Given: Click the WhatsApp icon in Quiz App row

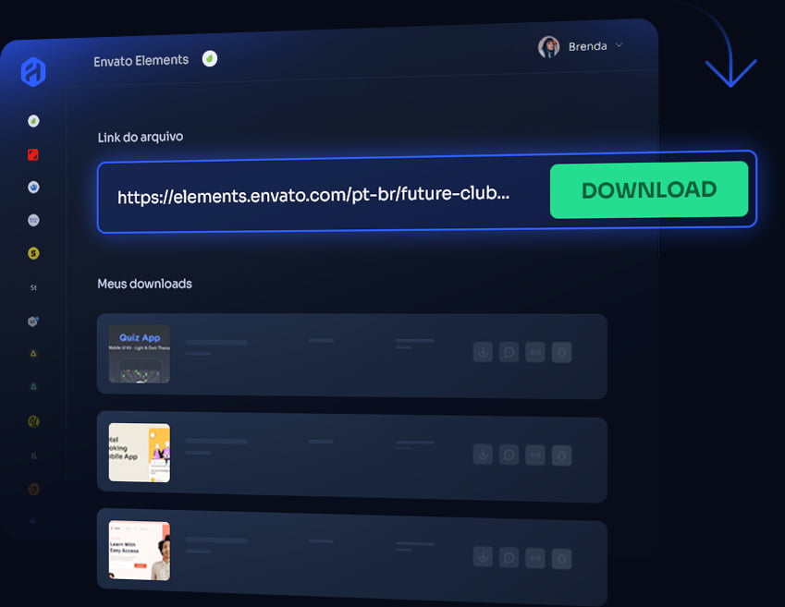Looking at the screenshot, I should coord(509,352).
